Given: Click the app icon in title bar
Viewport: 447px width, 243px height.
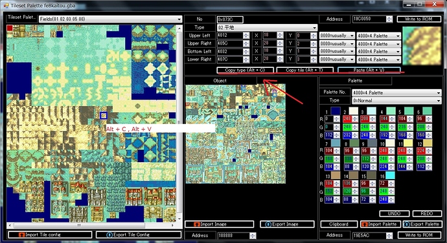Looking at the screenshot, I should pos(6,5).
